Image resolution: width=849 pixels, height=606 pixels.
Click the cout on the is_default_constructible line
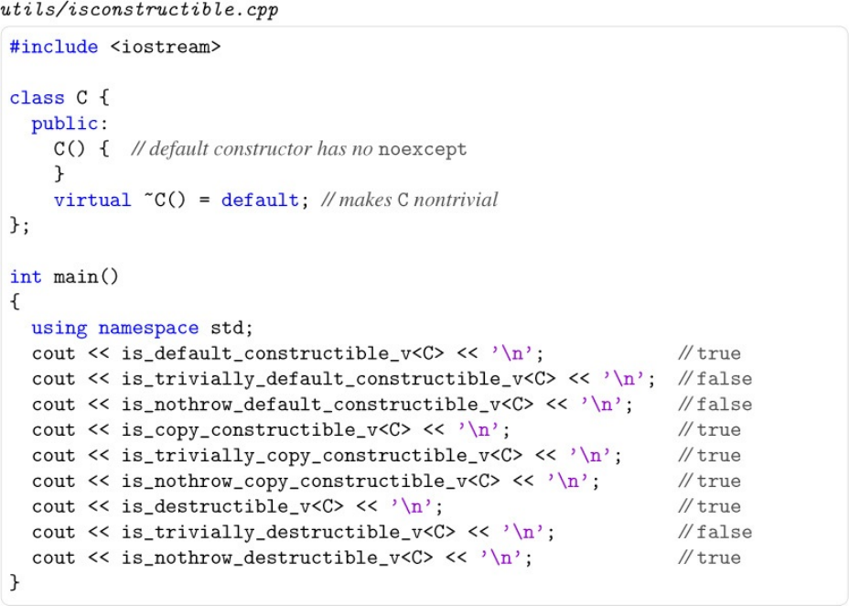tap(54, 353)
